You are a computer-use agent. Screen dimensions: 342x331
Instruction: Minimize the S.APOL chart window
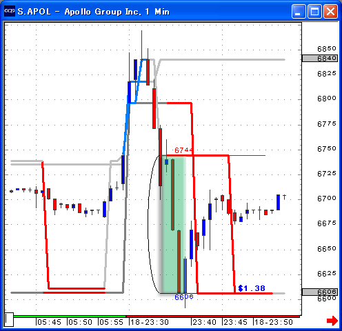(299, 11)
